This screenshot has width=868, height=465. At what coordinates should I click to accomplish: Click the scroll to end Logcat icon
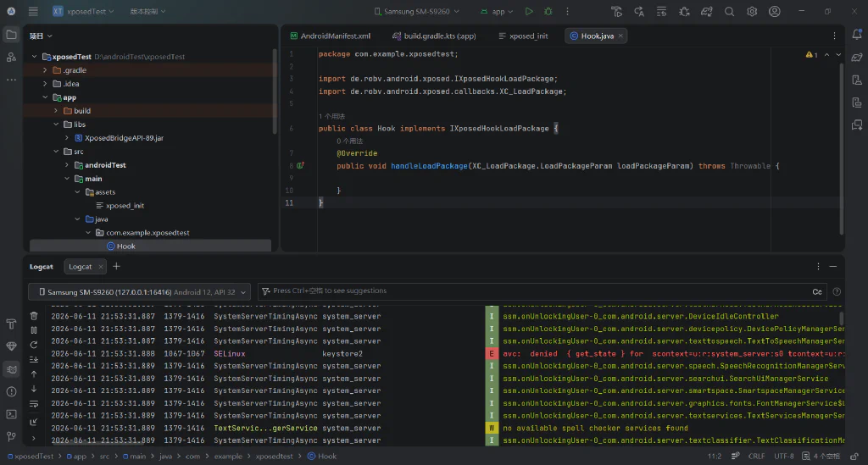[x=34, y=359]
